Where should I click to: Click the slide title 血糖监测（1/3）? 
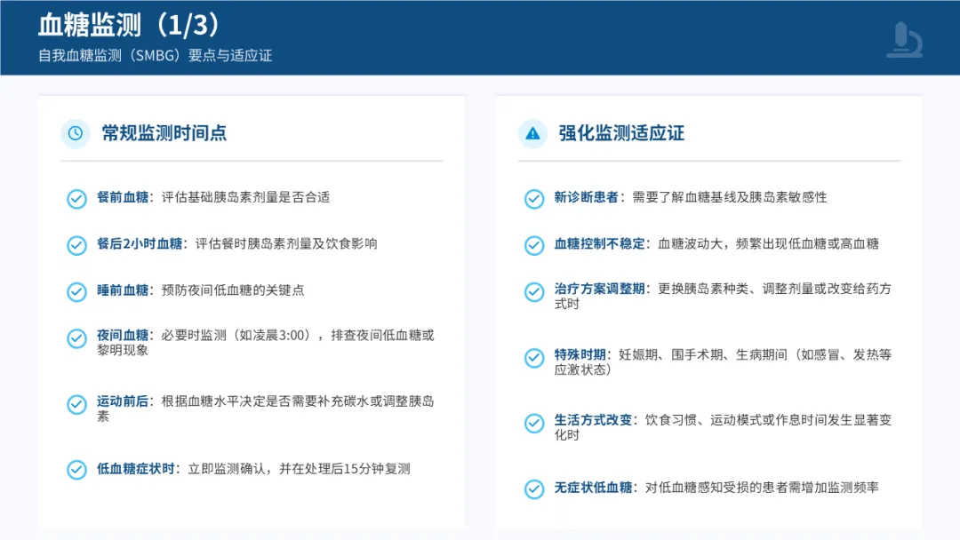pos(129,25)
